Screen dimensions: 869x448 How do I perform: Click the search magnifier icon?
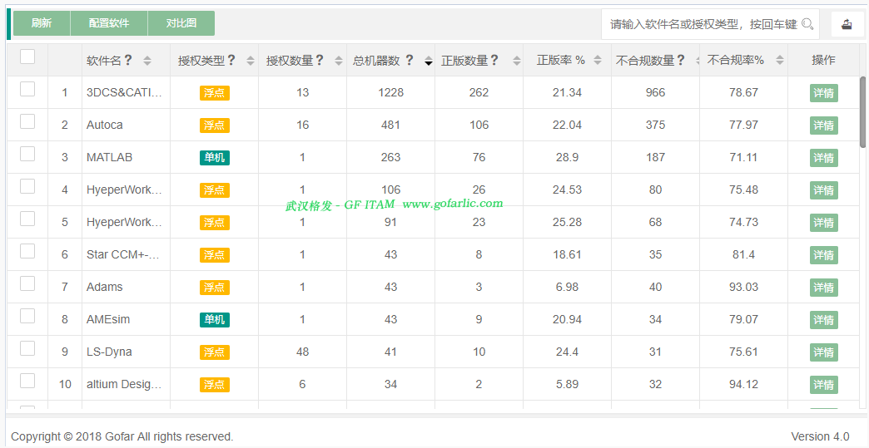click(807, 24)
